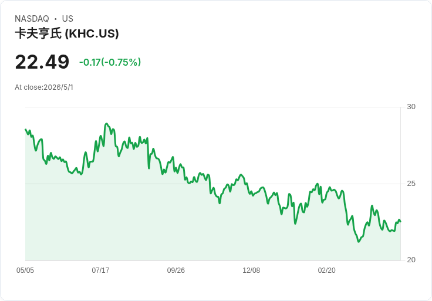Click the line's final point at right edge

pyautogui.click(x=400, y=221)
